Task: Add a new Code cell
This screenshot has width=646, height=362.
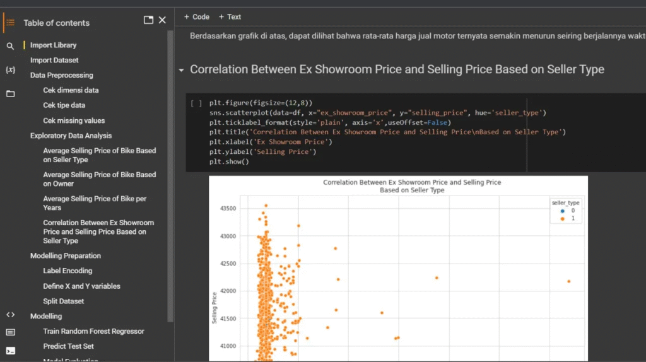Action: pos(196,17)
